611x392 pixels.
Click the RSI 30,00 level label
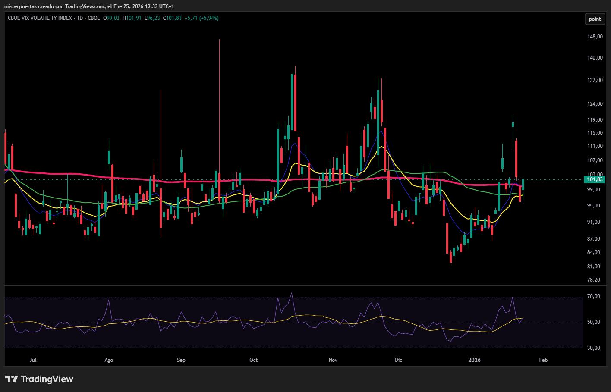click(x=594, y=348)
